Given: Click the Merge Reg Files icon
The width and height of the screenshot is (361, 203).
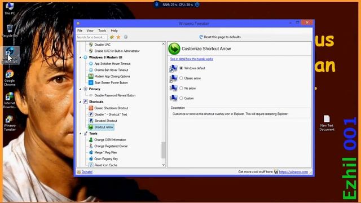Looking at the screenshot, I should point(91,152).
